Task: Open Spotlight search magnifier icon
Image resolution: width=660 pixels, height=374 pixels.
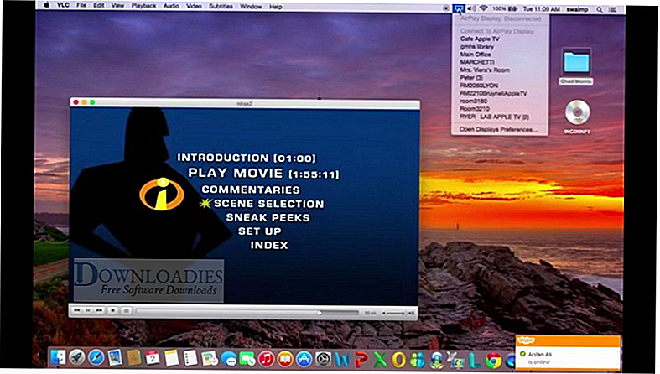Action: (x=599, y=10)
